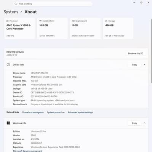Click the Windows logo icon
The image size is (152, 152).
tap(8, 123)
